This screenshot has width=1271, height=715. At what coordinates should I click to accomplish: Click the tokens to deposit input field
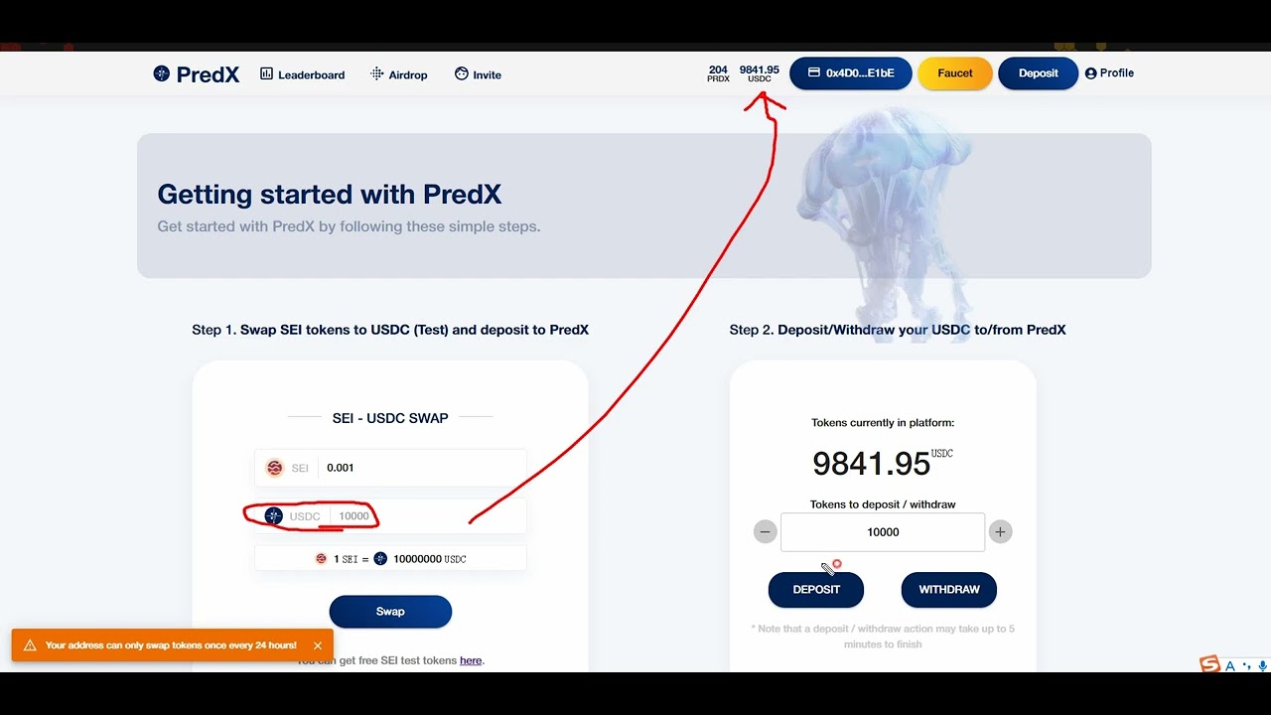tap(883, 532)
